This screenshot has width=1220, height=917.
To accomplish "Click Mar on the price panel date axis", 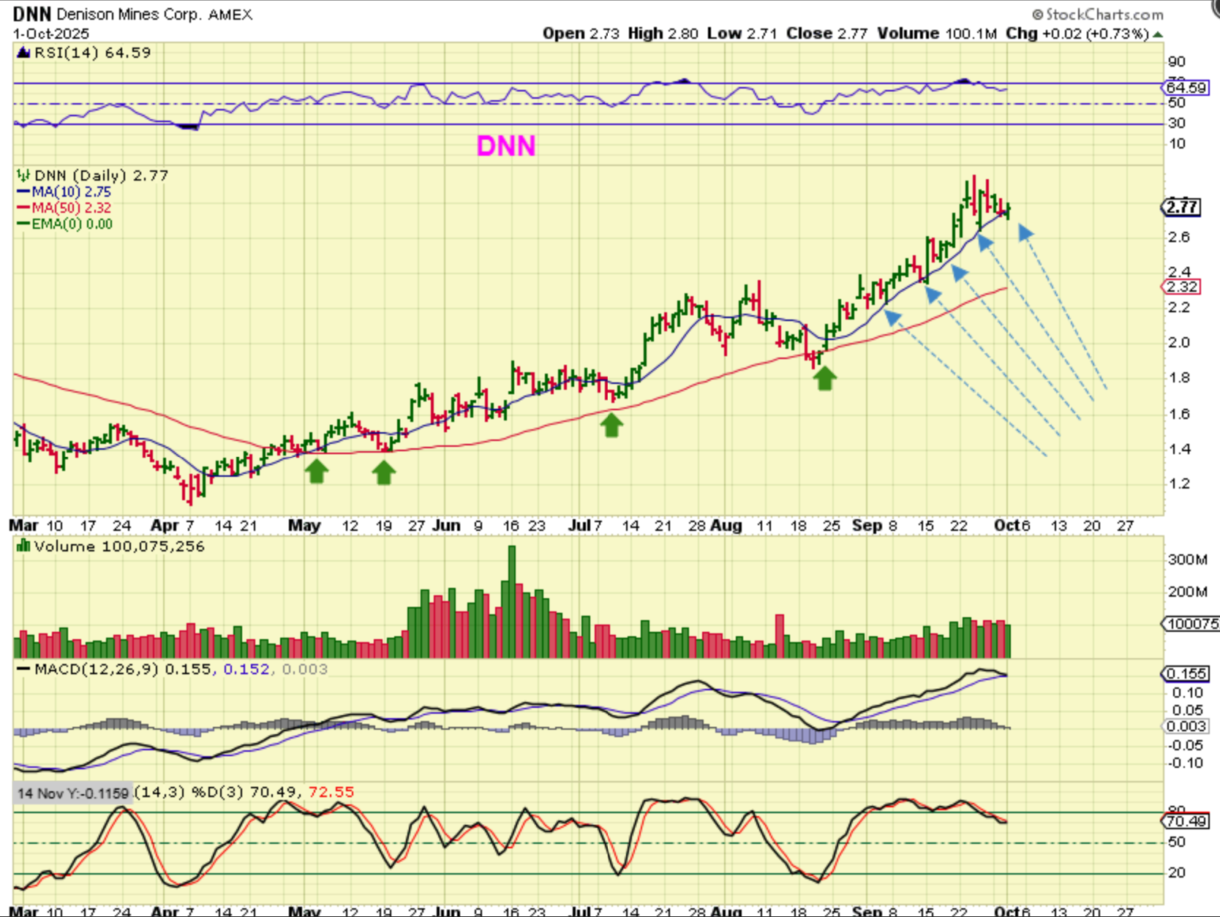I will pos(23,525).
